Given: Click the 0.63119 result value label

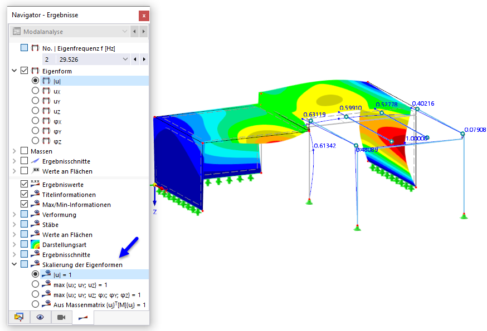Looking at the screenshot, I should pos(314,115).
